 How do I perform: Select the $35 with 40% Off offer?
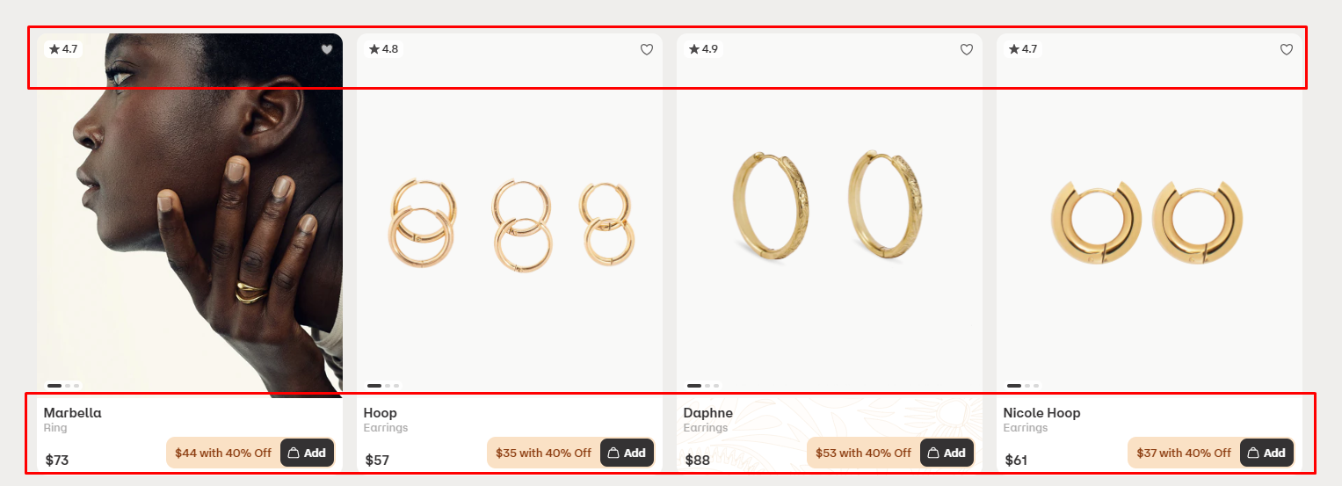pyautogui.click(x=544, y=453)
